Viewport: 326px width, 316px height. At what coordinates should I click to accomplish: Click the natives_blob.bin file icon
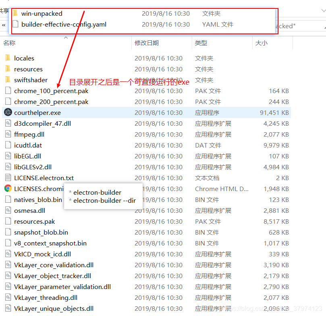(8, 200)
